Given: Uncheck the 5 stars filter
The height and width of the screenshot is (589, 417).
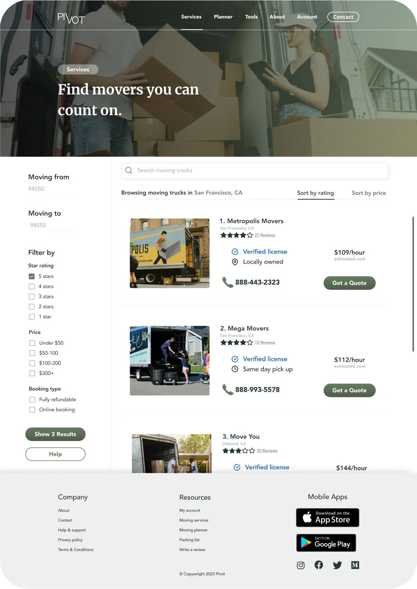Looking at the screenshot, I should coord(32,276).
